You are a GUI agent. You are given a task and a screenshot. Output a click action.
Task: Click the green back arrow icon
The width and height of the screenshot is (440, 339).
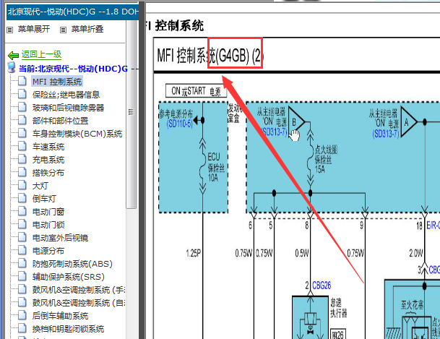pyautogui.click(x=13, y=55)
